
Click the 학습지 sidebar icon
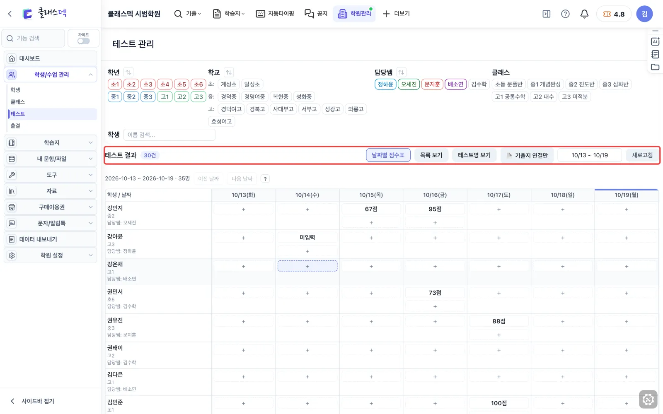[x=12, y=143]
